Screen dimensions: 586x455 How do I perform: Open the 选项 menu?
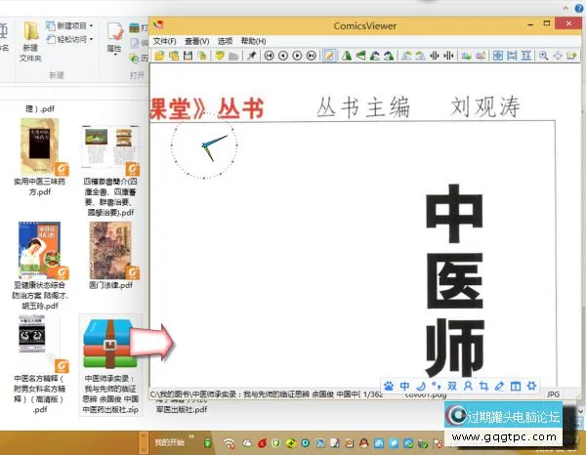(x=225, y=41)
